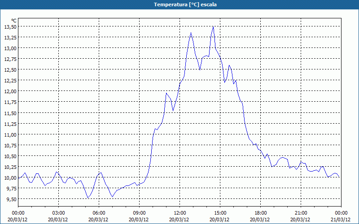The width and height of the screenshot is (359, 224).
Task: Click the 9,50 y-axis label
Action: tap(12, 199)
